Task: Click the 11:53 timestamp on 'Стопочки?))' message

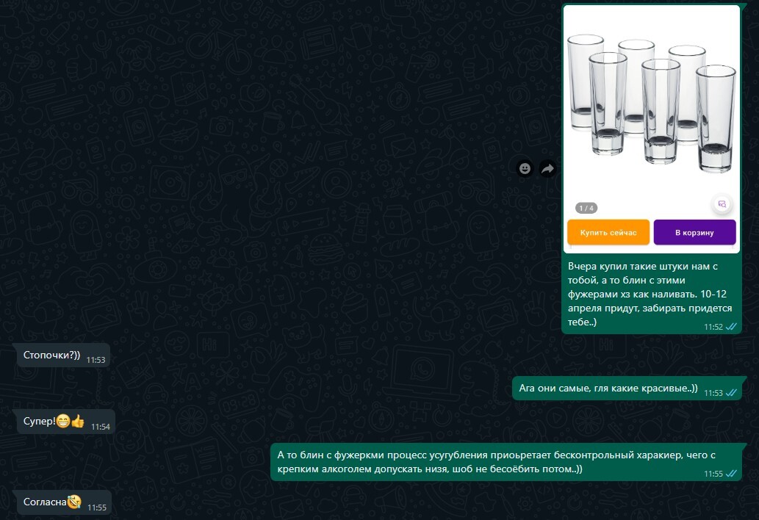Action: 96,360
